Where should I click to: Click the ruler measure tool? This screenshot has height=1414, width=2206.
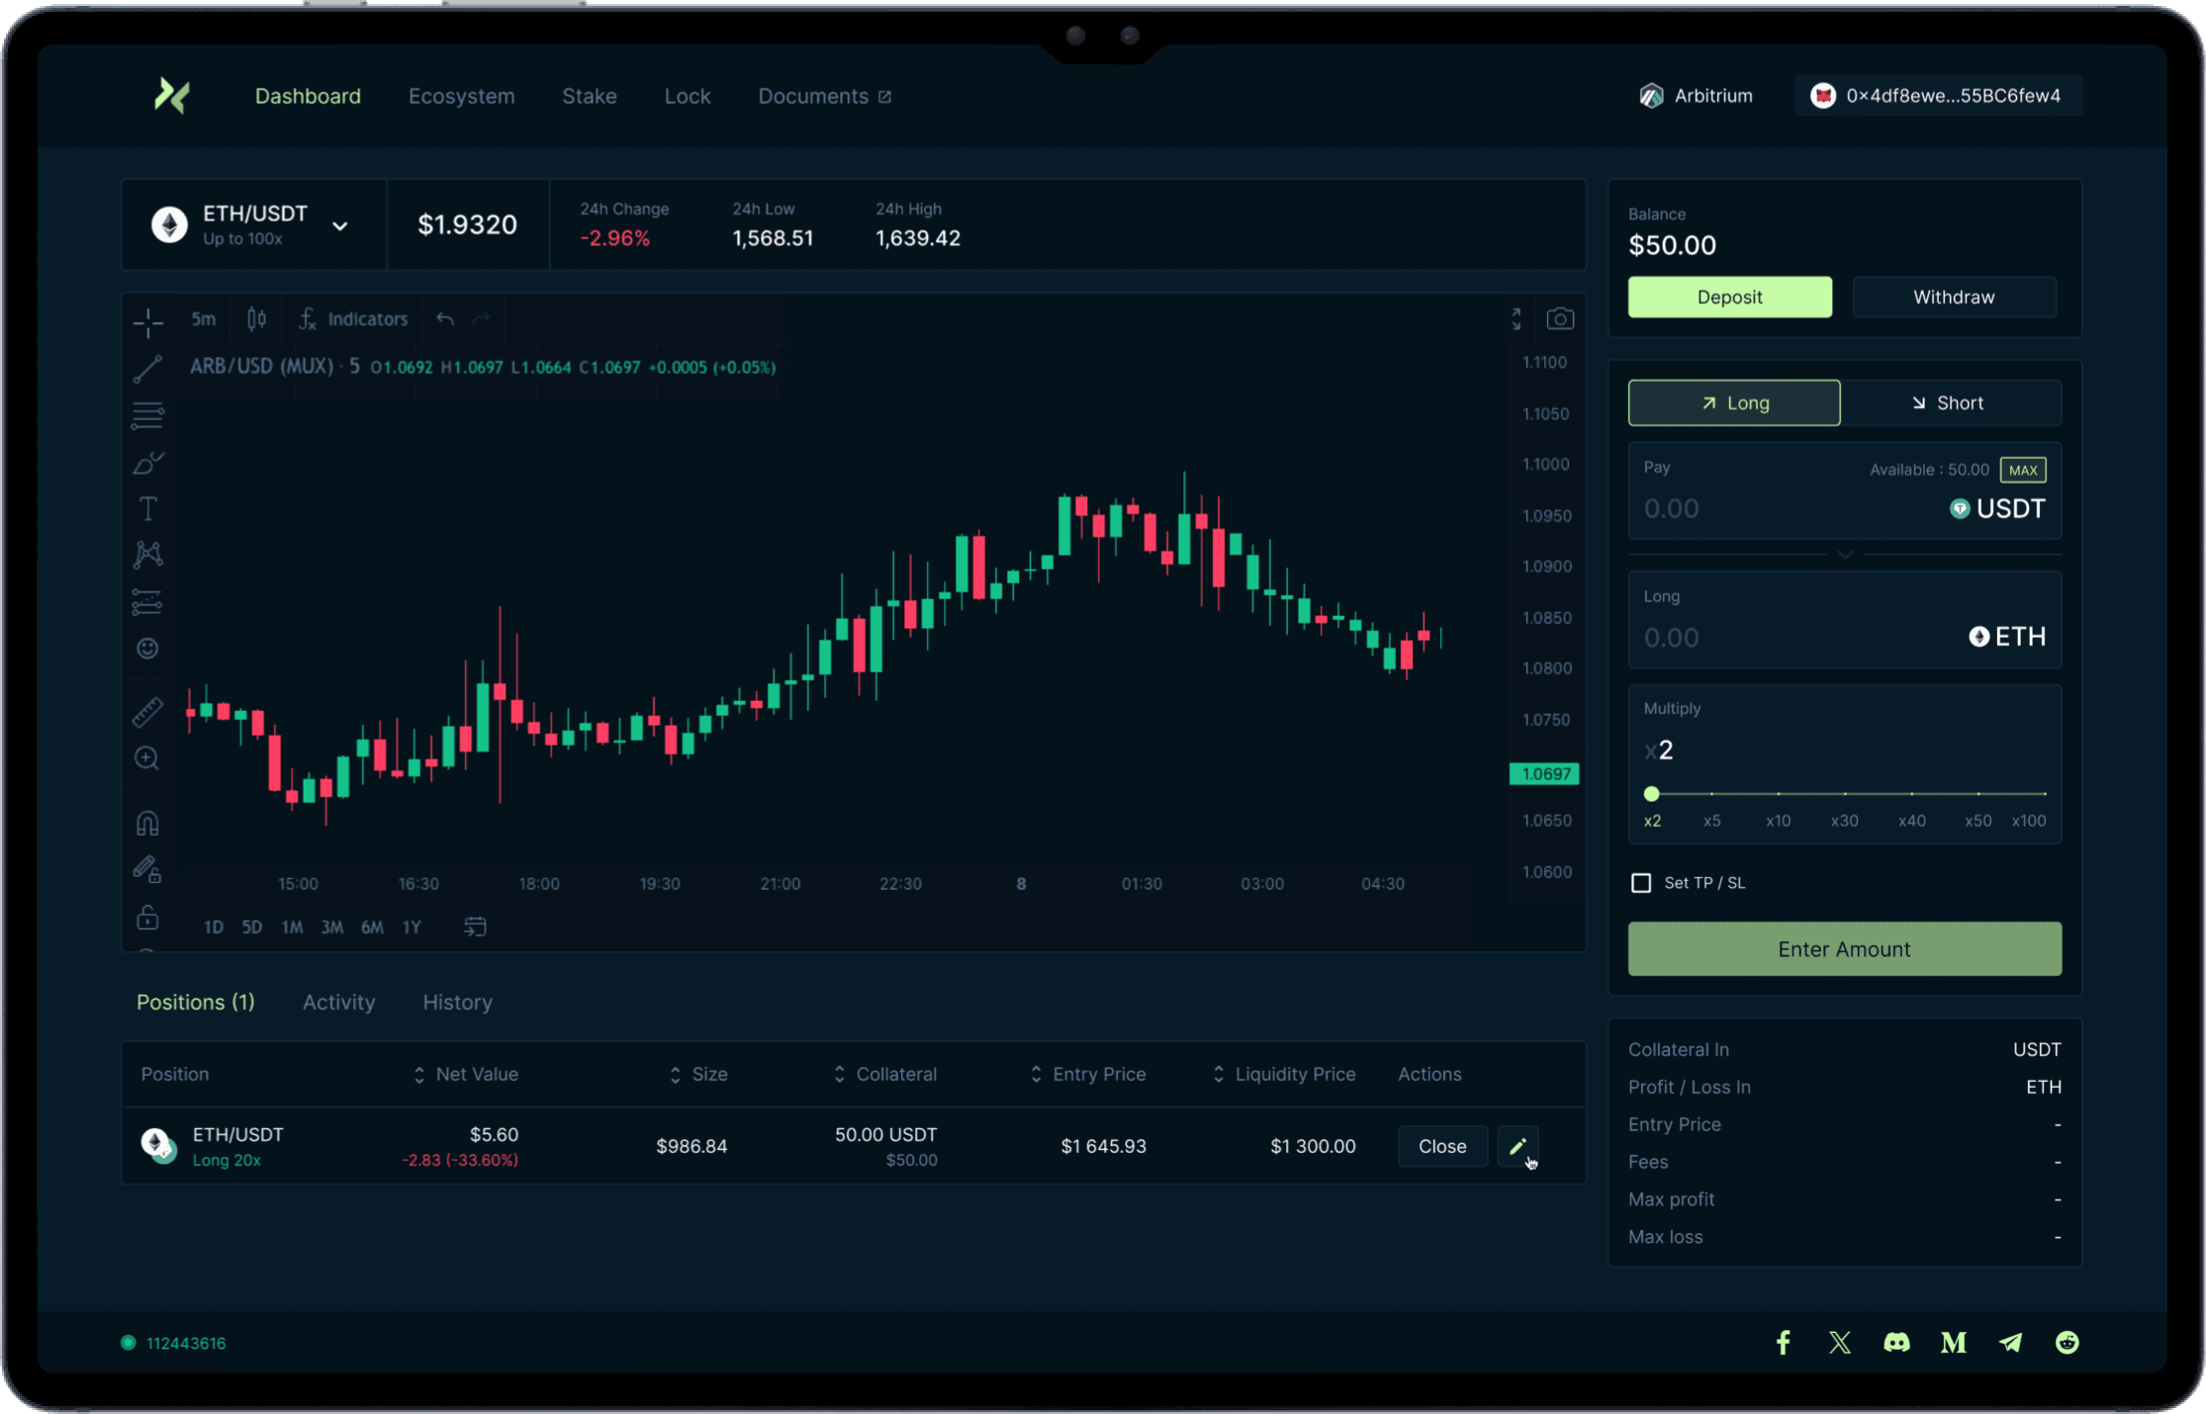[147, 712]
